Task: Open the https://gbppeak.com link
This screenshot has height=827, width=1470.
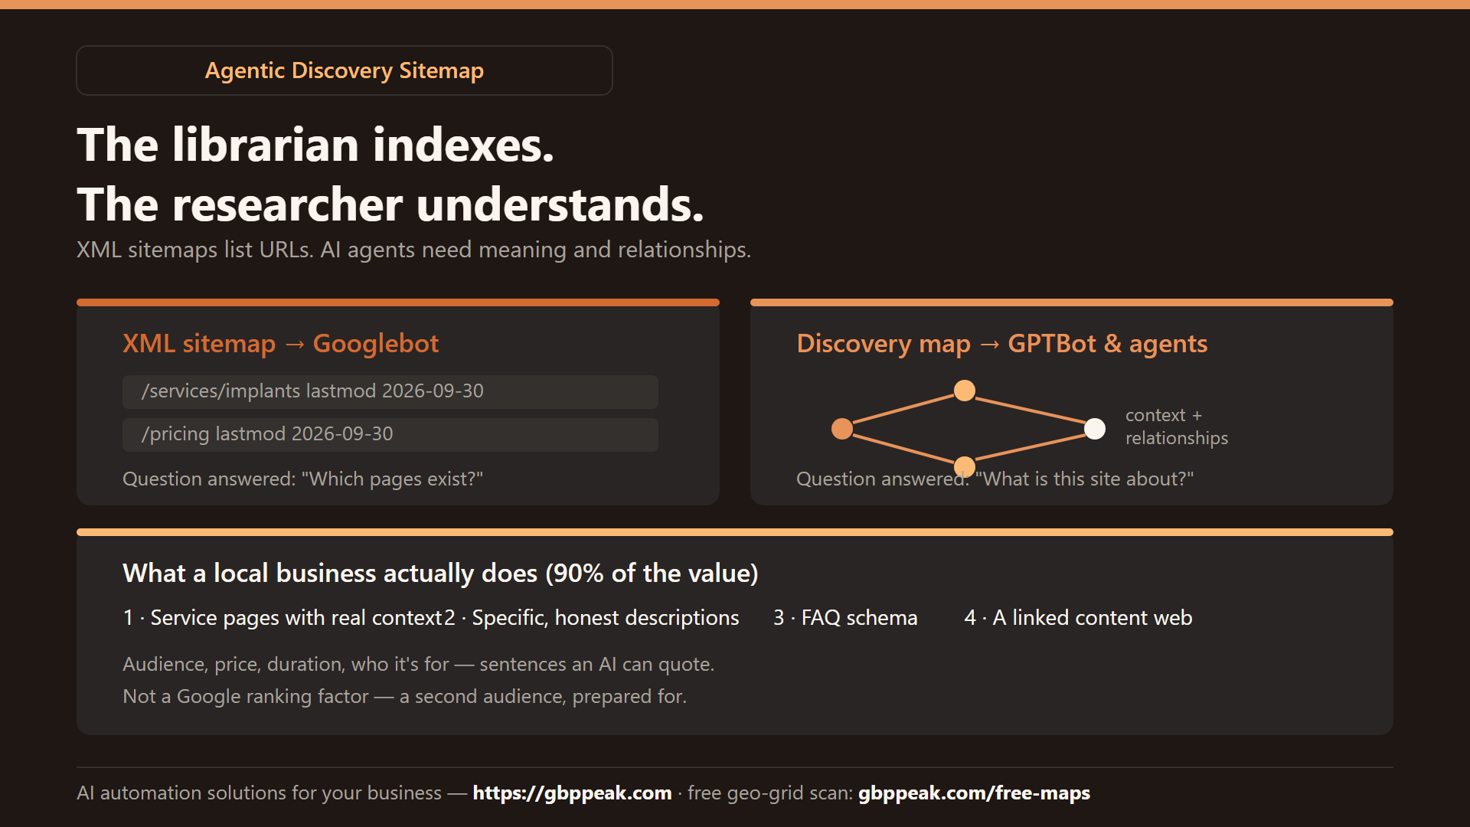Action: (572, 793)
